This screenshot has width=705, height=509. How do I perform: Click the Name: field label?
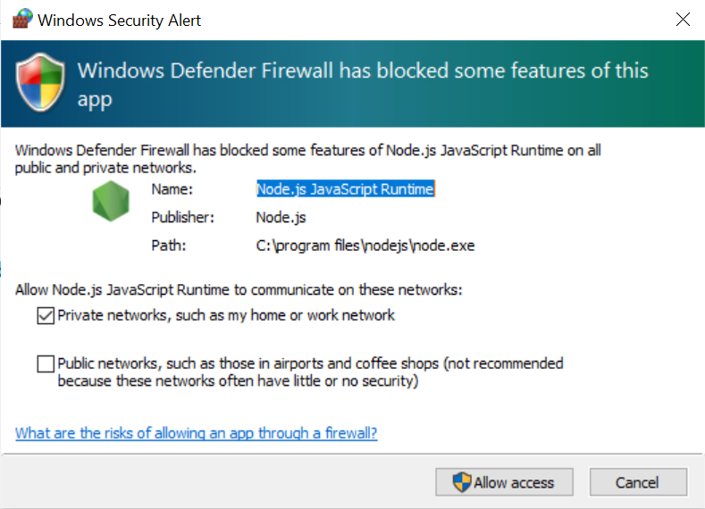click(172, 189)
